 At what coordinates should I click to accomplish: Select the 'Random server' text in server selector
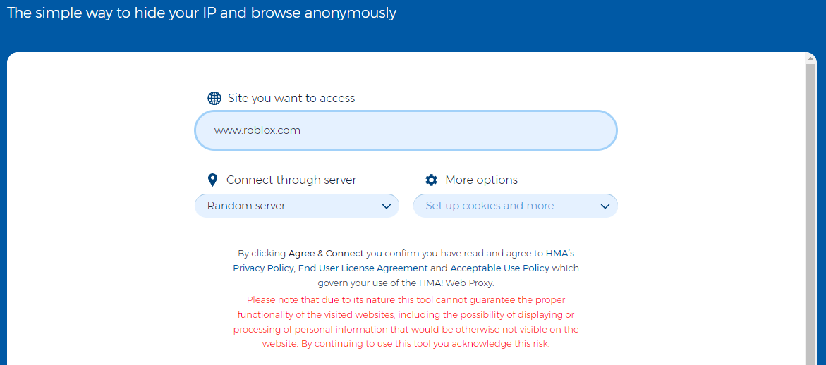[x=246, y=206]
